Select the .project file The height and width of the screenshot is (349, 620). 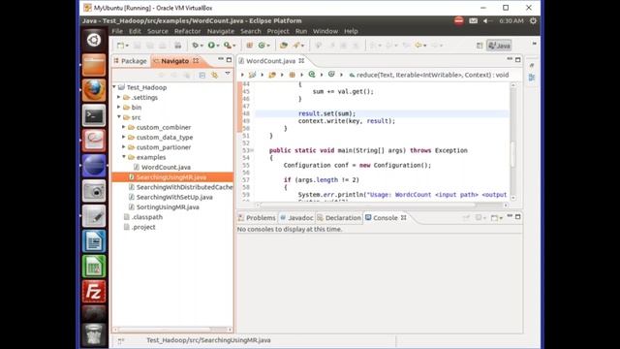point(143,227)
